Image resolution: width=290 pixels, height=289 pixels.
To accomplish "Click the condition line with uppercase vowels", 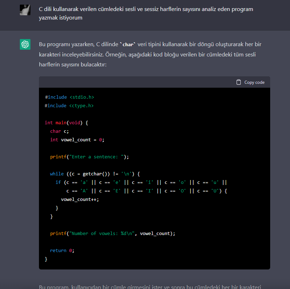I will 147,191.
